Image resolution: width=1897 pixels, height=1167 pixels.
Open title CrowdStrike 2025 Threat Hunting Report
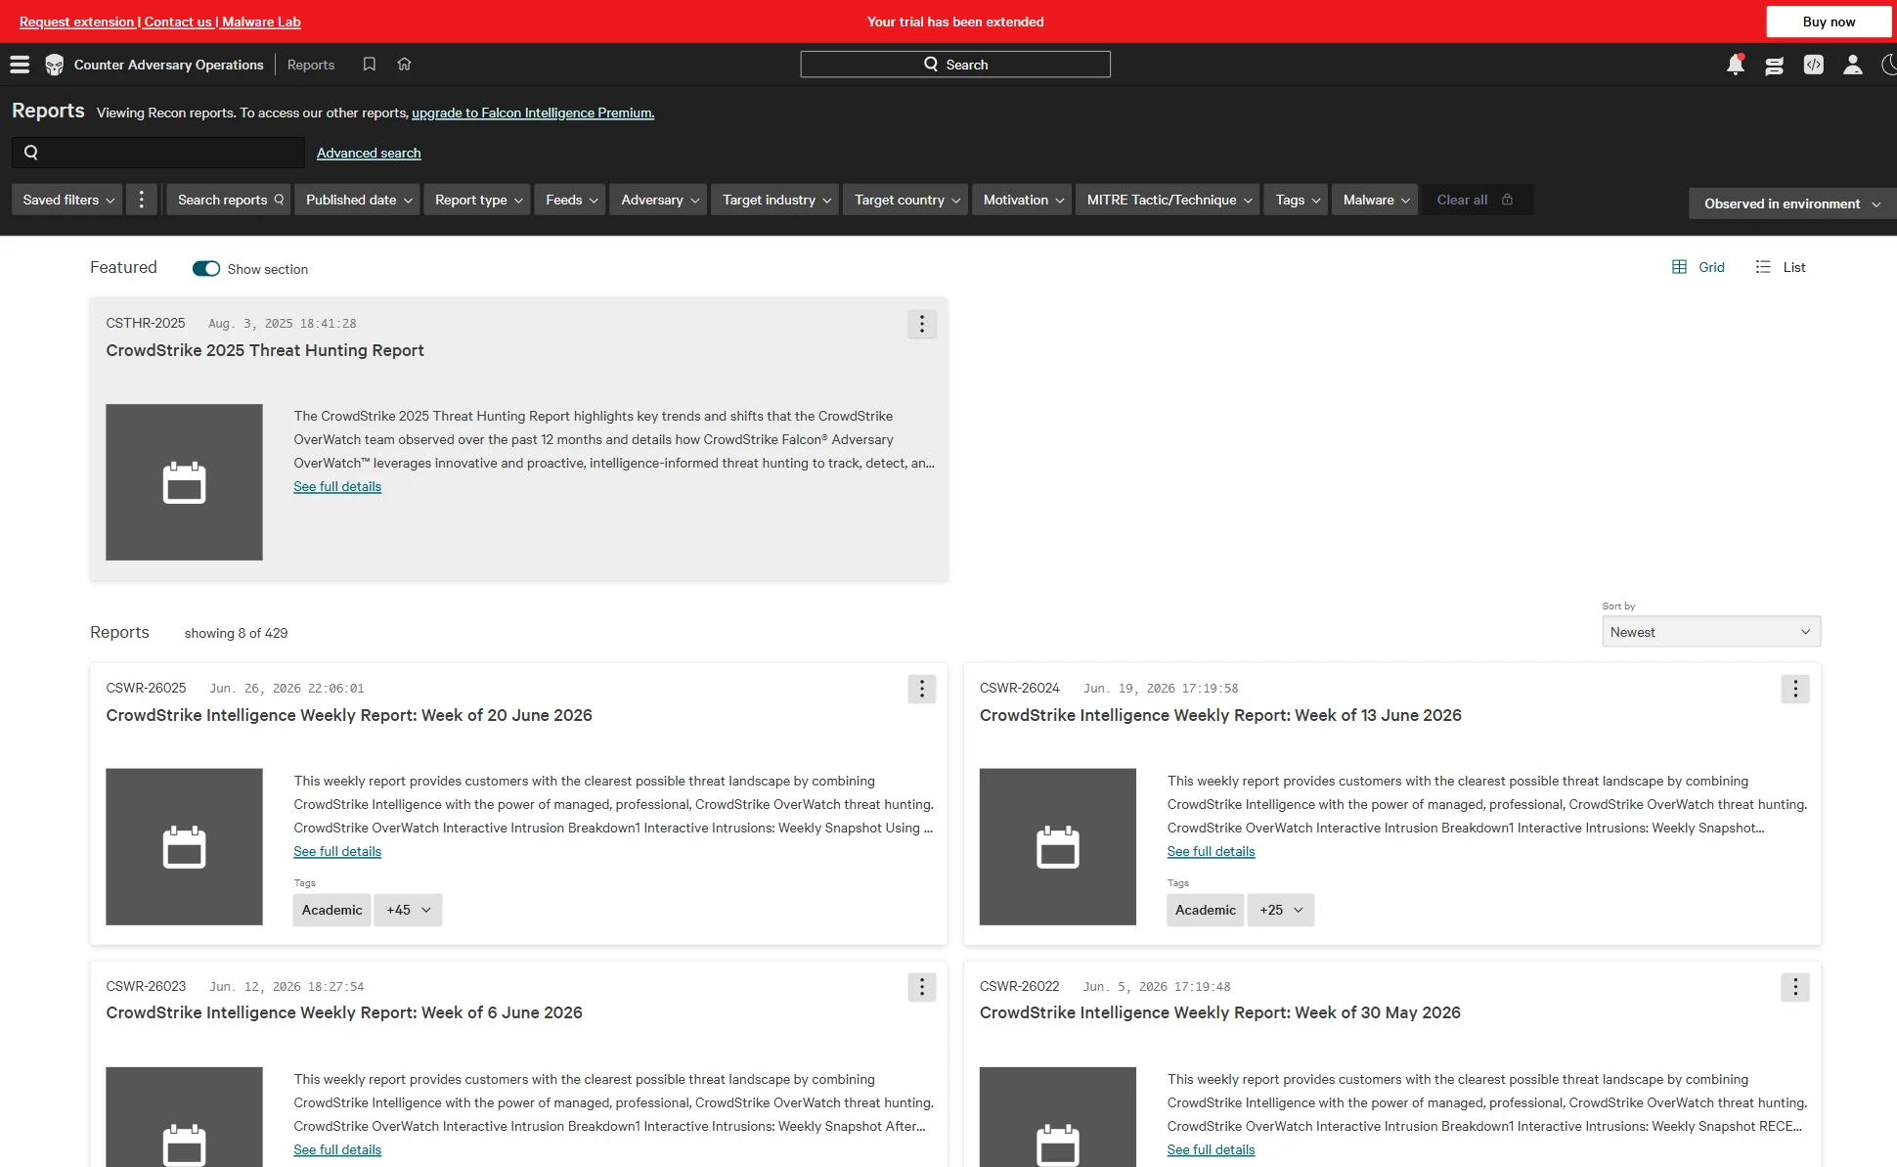click(x=265, y=350)
